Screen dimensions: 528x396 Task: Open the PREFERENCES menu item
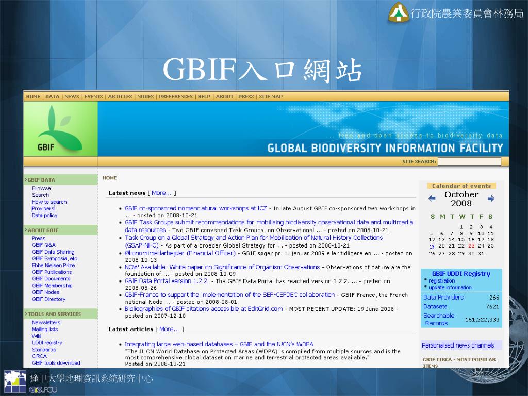pos(176,96)
